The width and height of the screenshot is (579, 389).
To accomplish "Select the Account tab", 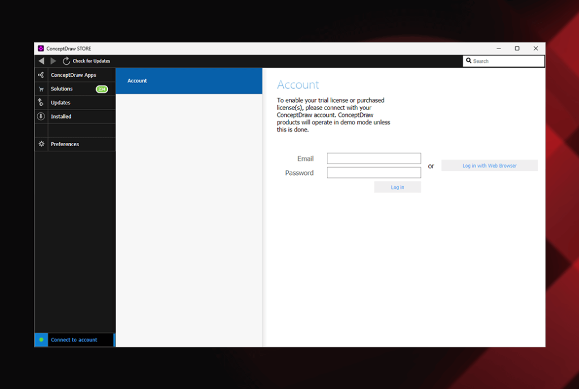I will [189, 81].
